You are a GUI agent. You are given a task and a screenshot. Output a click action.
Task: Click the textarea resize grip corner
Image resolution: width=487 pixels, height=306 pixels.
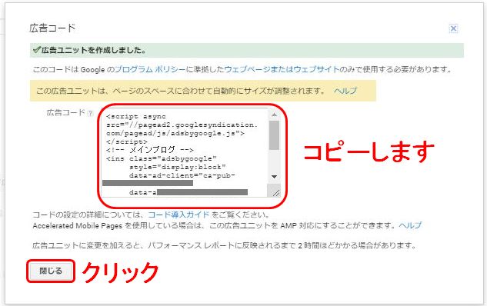275,193
